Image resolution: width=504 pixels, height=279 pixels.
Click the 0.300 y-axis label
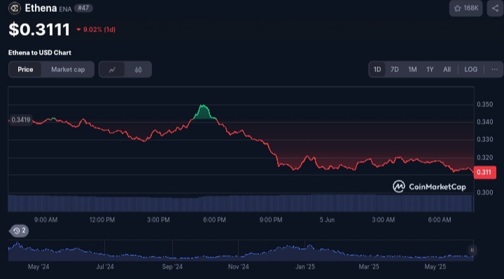coord(484,192)
